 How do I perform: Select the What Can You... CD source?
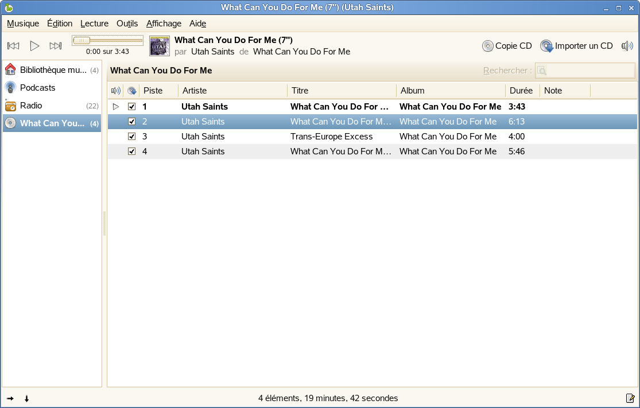(x=52, y=123)
